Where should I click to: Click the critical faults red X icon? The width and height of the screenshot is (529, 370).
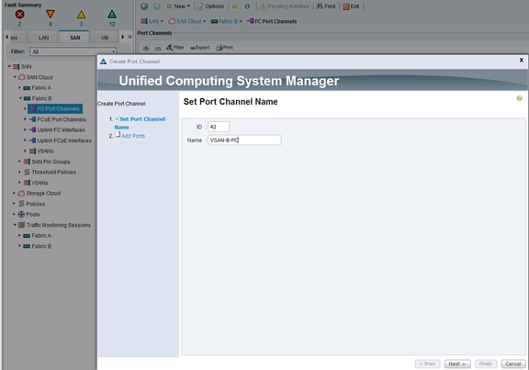click(x=19, y=14)
